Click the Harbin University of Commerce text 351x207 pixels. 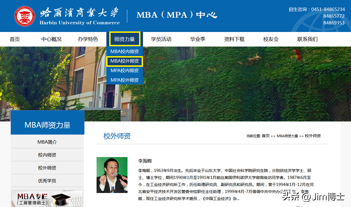tap(80, 23)
